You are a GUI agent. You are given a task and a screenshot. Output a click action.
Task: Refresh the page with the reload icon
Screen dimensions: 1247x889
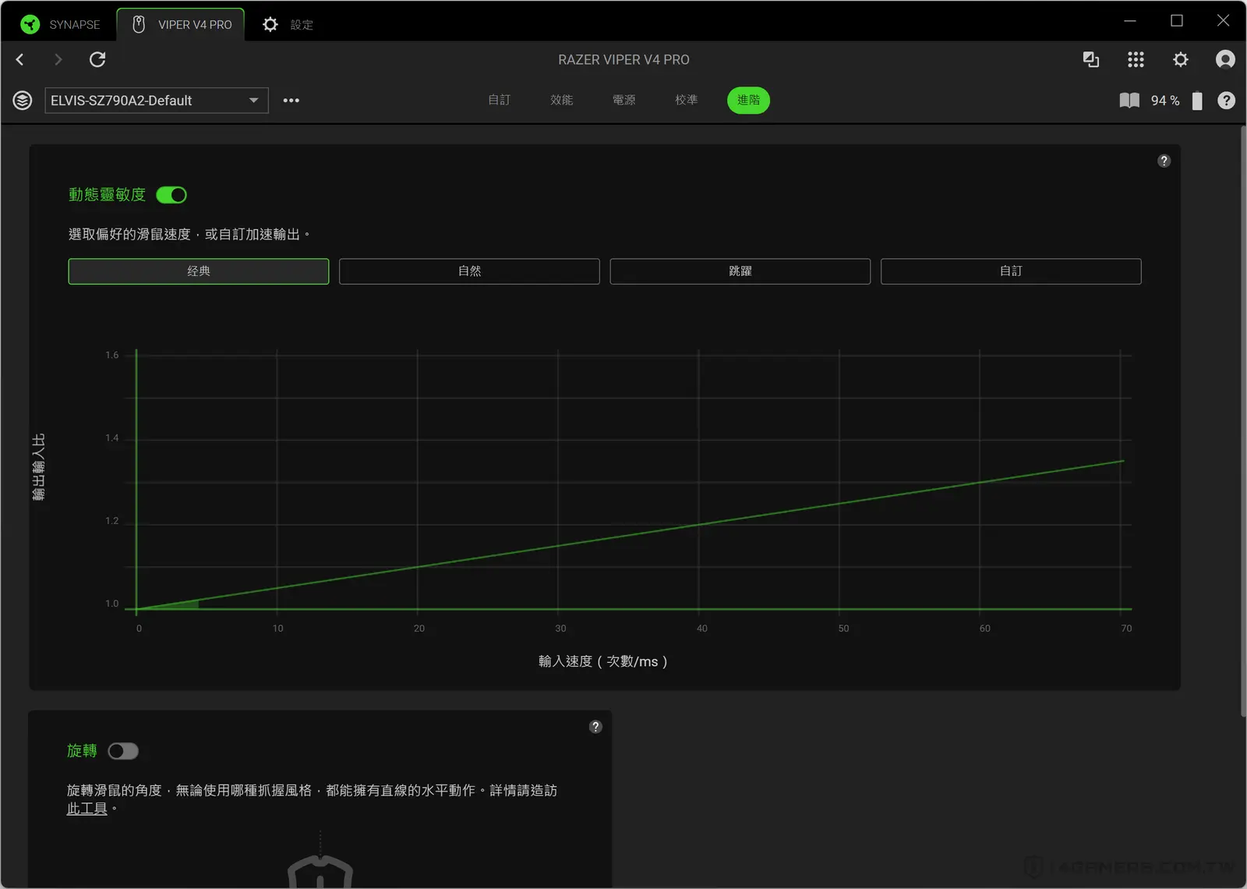click(x=97, y=59)
